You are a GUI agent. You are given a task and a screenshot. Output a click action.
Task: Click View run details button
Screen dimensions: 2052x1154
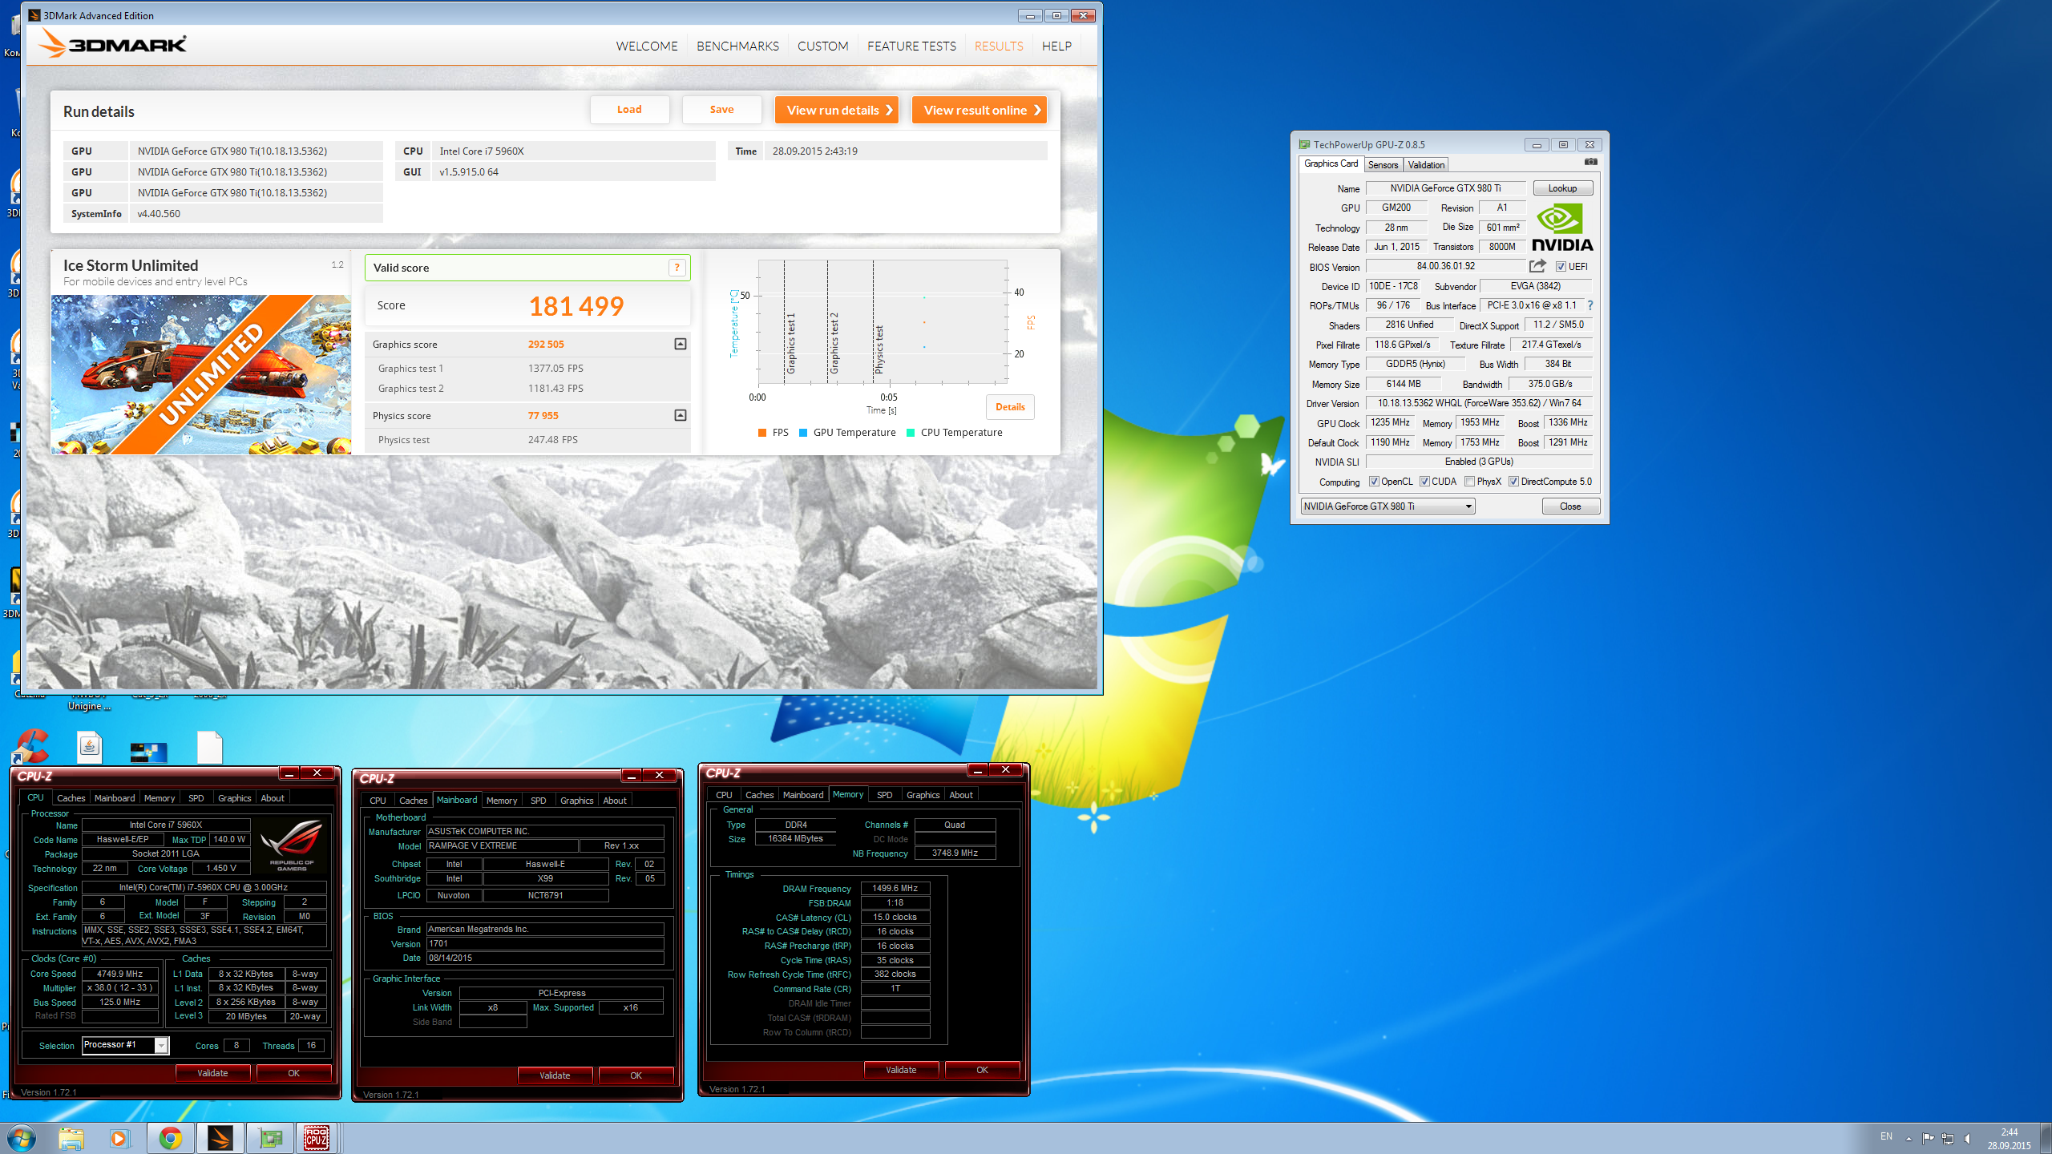point(837,110)
